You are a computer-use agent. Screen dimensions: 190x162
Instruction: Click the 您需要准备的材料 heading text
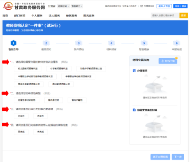147,110
